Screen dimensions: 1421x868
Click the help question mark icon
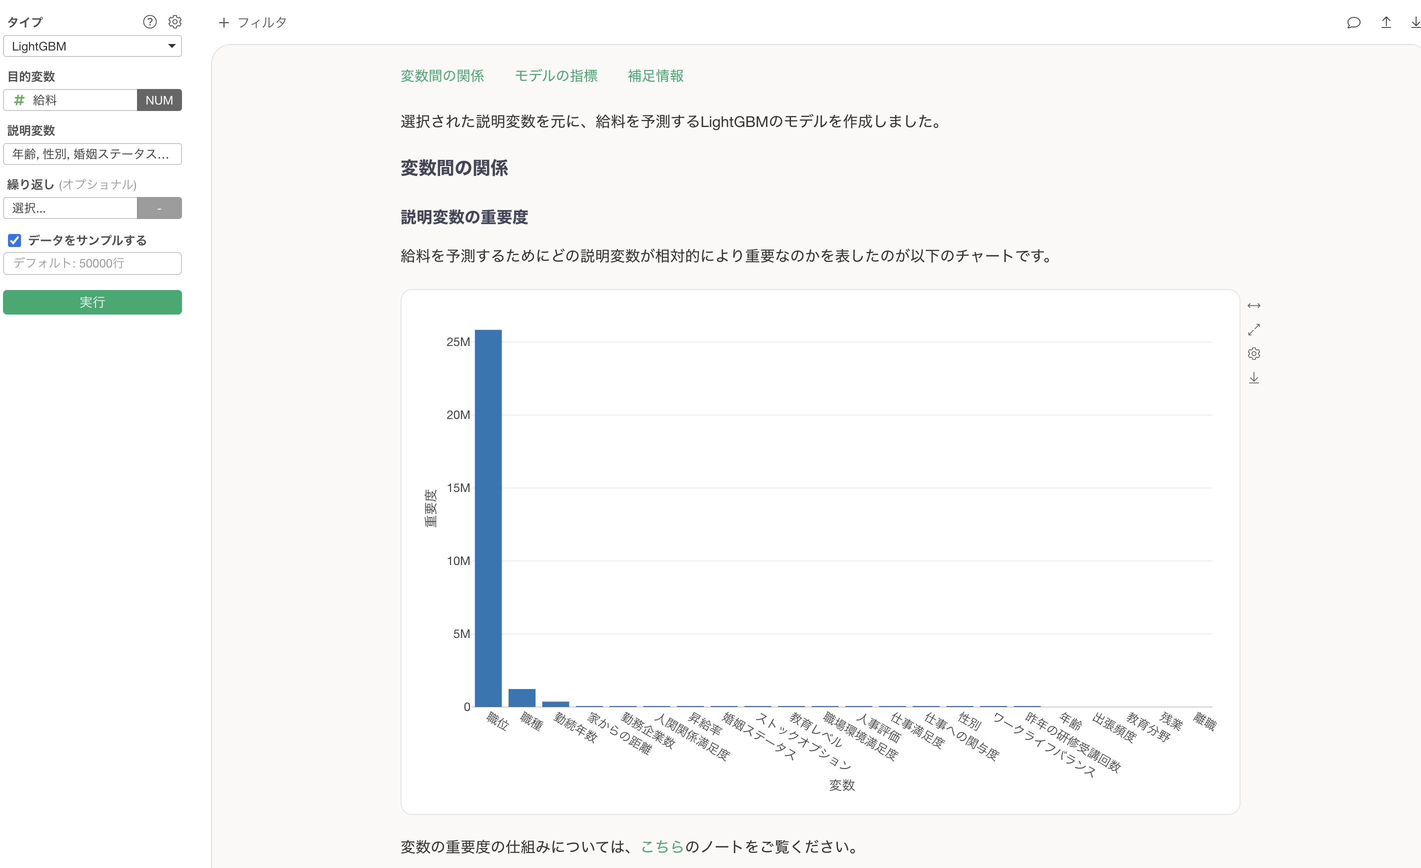click(149, 22)
